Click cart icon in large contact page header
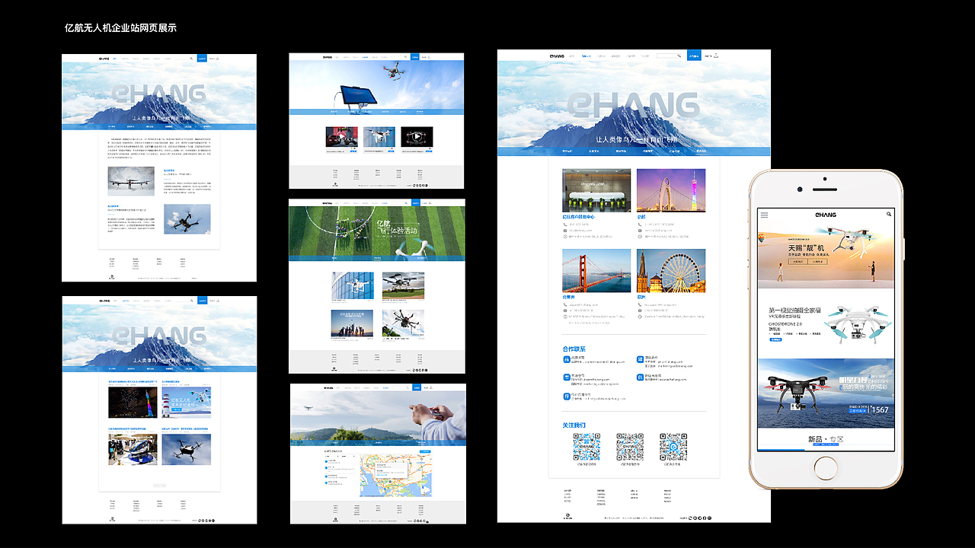Viewport: 975px width, 548px height. click(x=716, y=56)
